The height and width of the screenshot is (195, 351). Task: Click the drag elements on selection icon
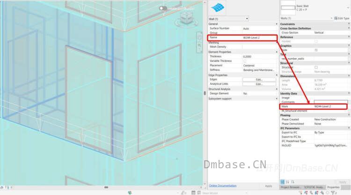tap(322, 193)
